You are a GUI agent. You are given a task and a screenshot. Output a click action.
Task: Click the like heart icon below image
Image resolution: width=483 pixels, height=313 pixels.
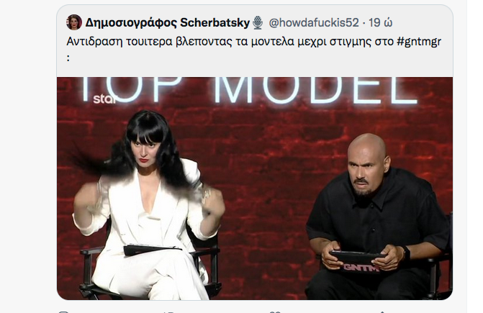point(274,312)
